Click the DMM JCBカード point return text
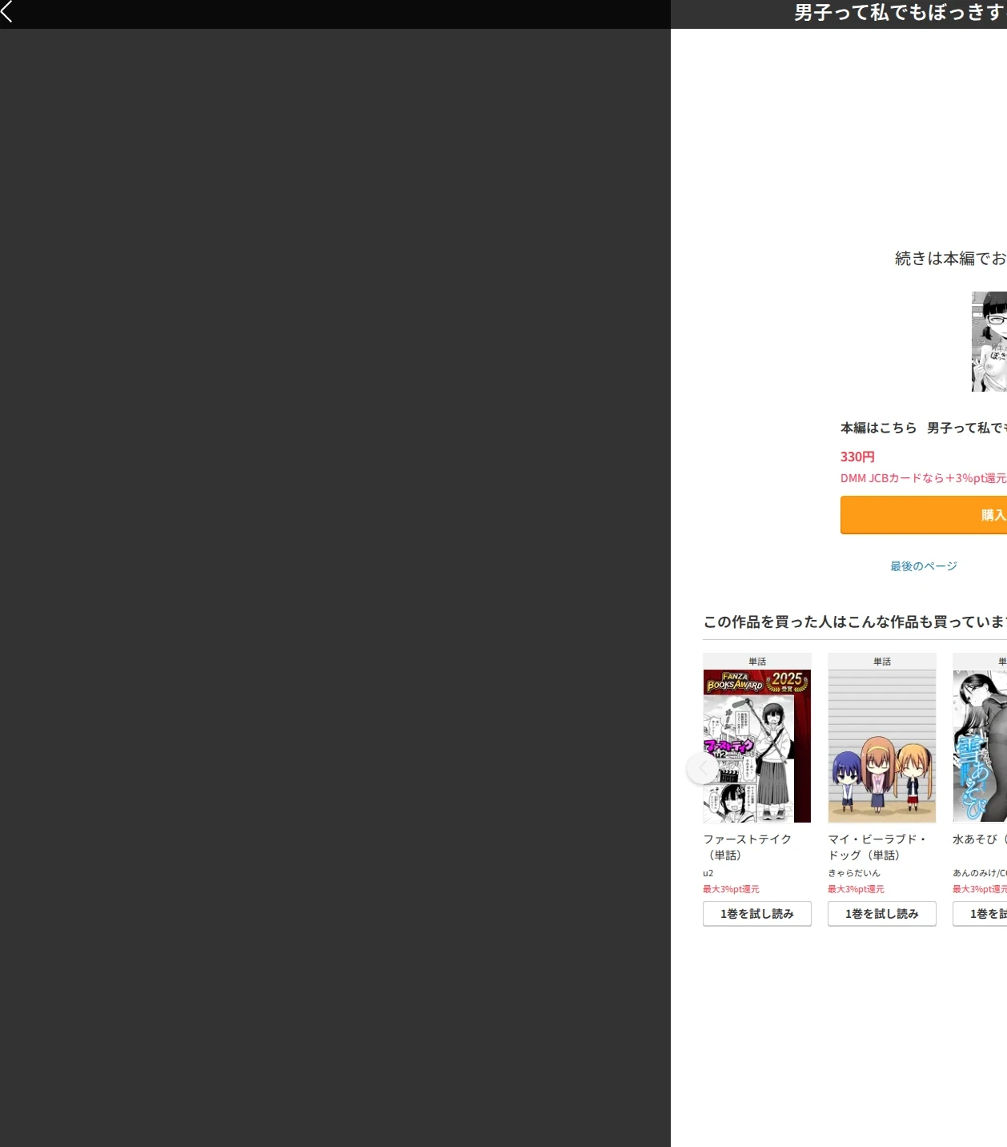This screenshot has height=1147, width=1007. [x=924, y=478]
